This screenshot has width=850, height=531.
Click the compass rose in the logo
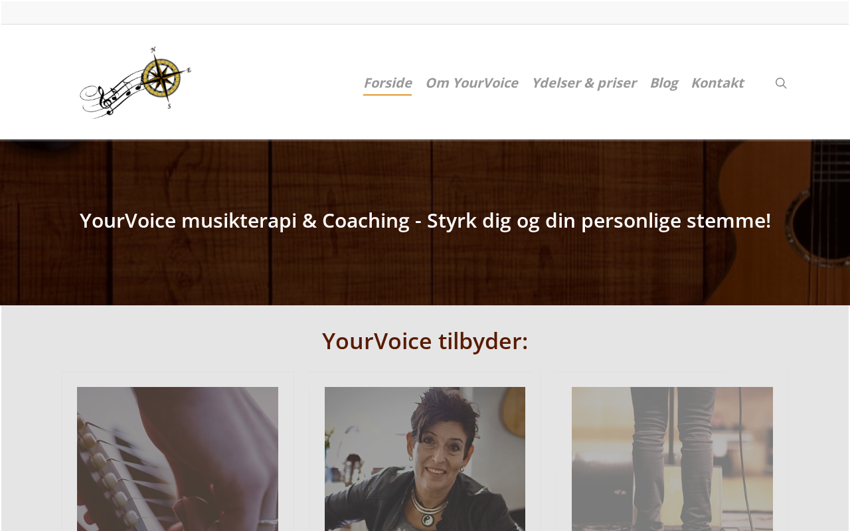(x=161, y=77)
